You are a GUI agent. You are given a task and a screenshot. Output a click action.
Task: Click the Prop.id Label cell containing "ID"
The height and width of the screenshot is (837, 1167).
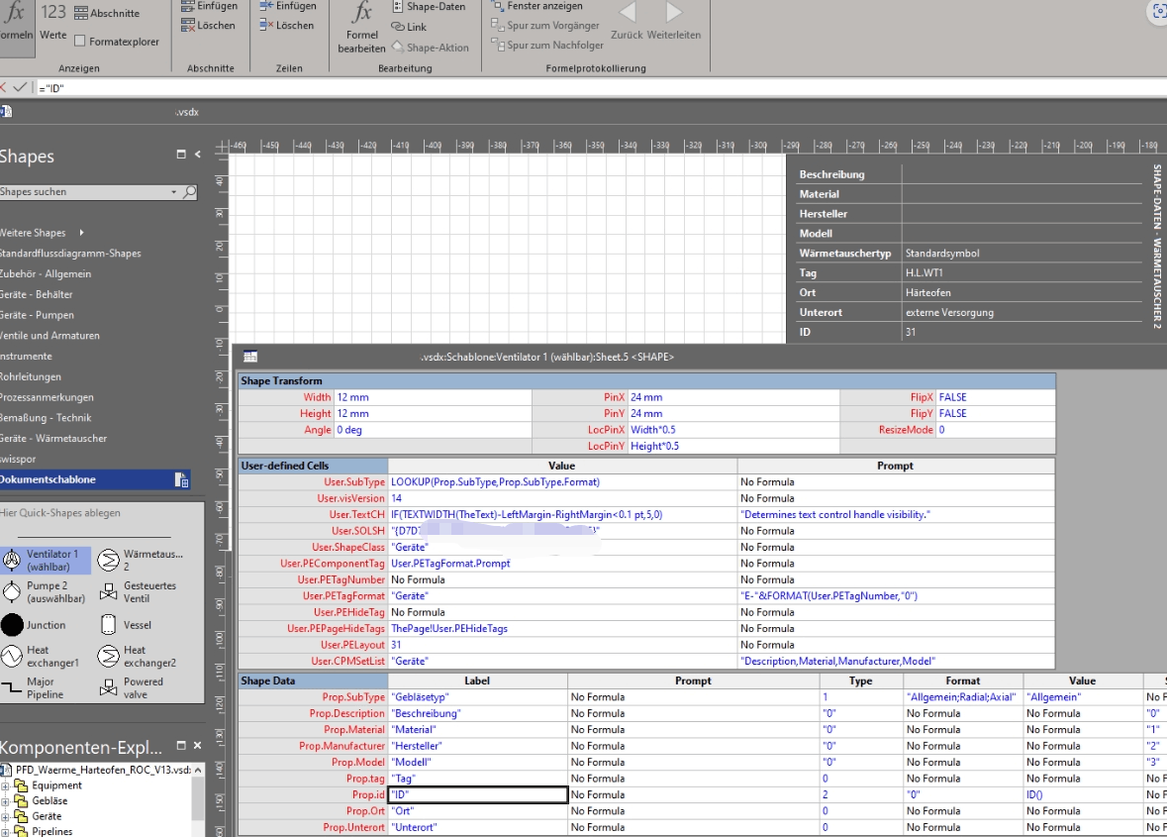coord(477,794)
